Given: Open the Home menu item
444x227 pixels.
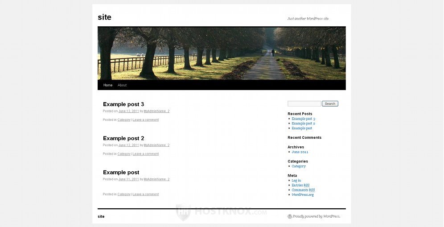Looking at the screenshot, I should pyautogui.click(x=108, y=85).
